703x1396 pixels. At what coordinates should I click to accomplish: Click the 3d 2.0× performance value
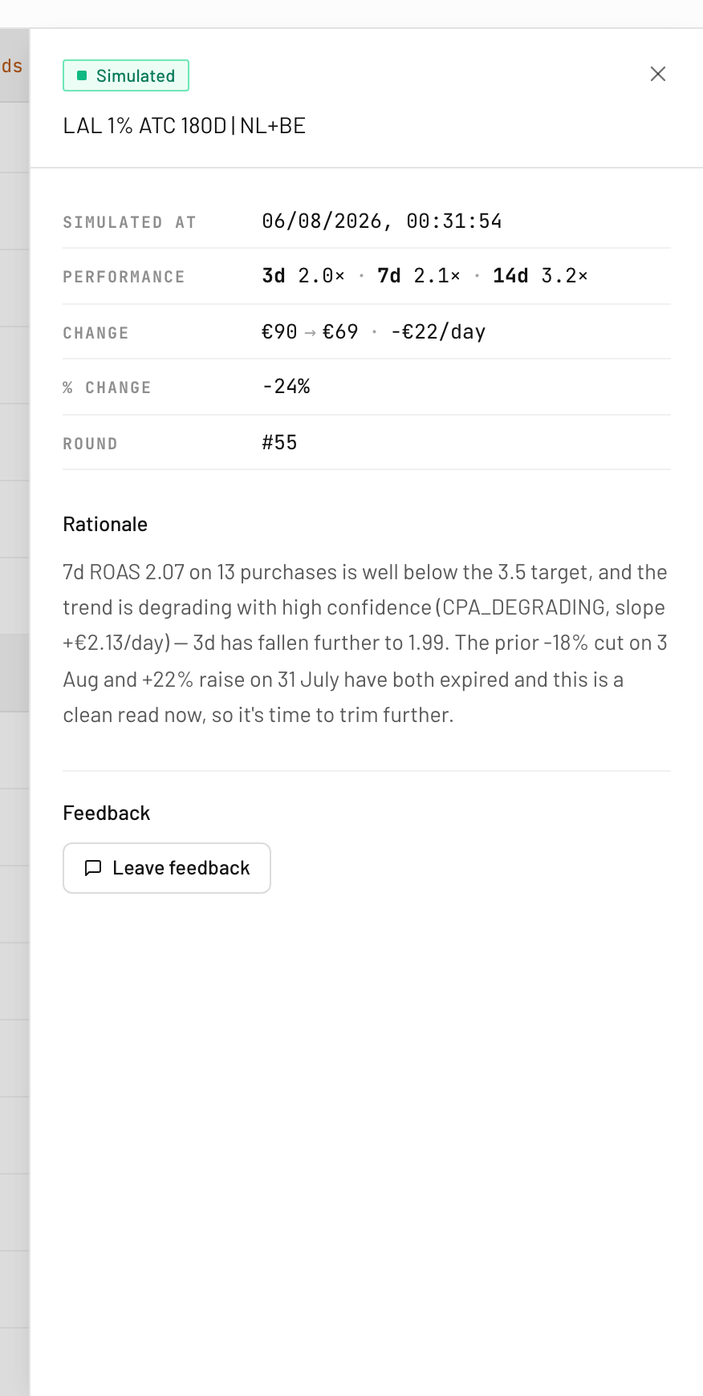coord(303,276)
